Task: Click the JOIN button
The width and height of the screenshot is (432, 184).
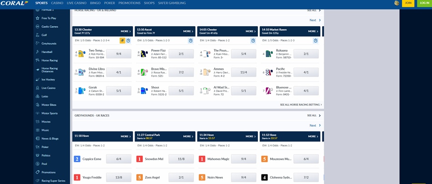Action: [408, 3]
